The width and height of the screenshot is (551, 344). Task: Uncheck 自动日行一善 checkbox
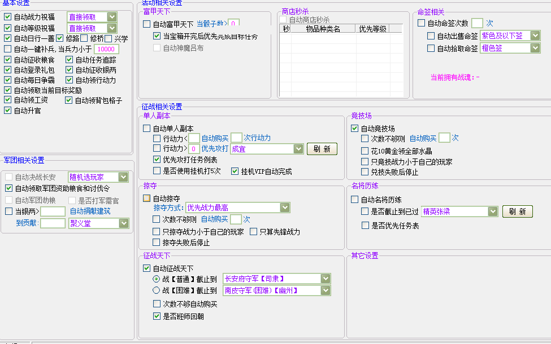[8, 38]
